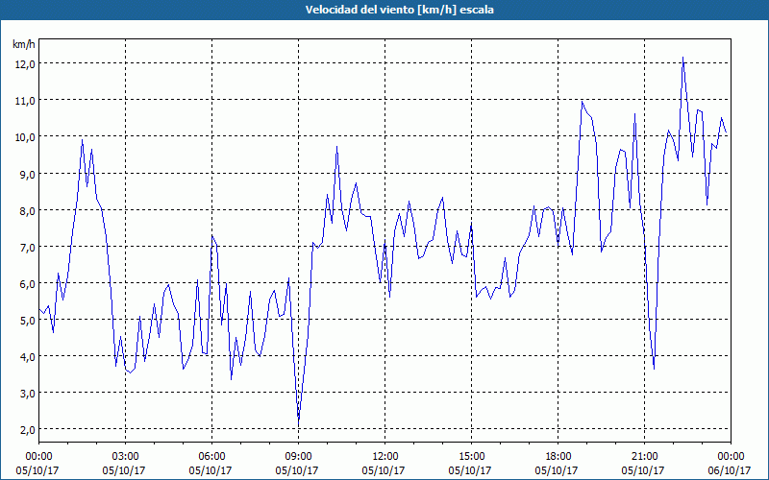Select the '12:00' time label
The image size is (769, 480).
385,457
